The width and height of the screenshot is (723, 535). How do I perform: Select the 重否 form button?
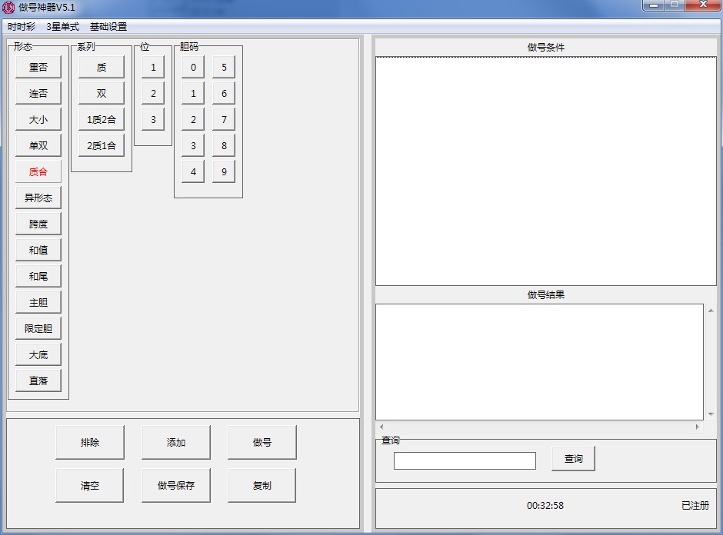tap(38, 68)
